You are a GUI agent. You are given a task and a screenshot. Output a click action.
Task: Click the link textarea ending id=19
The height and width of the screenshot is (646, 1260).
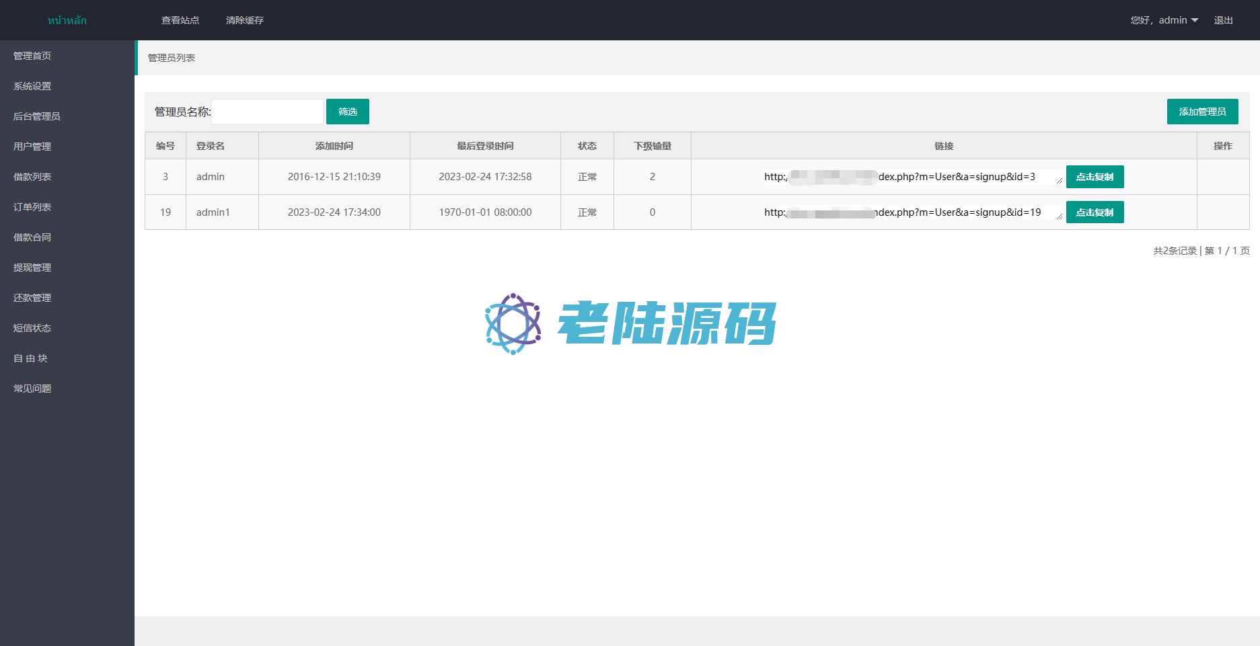click(x=913, y=212)
